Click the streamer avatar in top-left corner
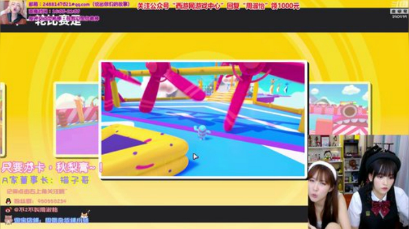The image size is (409, 229). pyautogui.click(x=13, y=12)
